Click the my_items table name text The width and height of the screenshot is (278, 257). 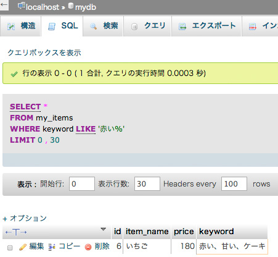point(54,118)
